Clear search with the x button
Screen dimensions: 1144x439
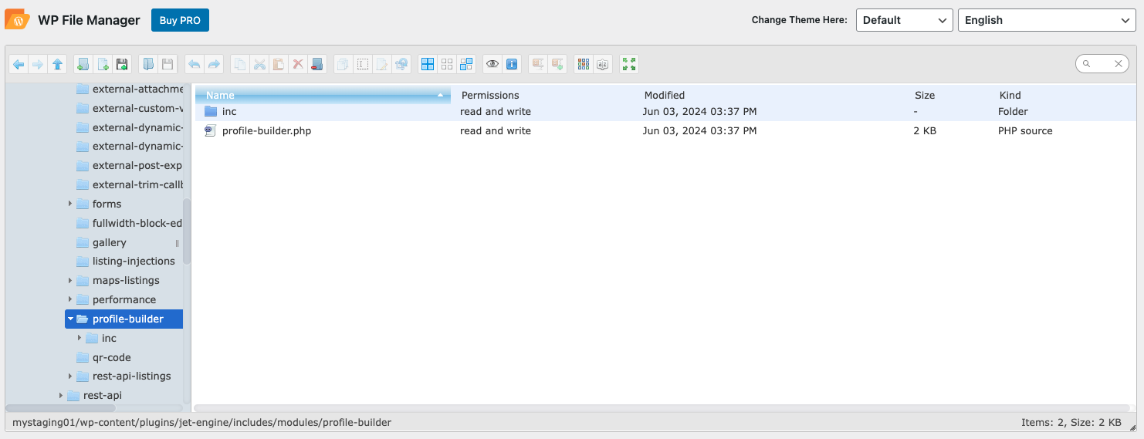click(x=1119, y=64)
